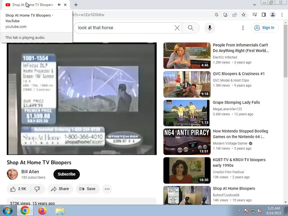Open Bill Allen's channel avatar

(x=12, y=174)
